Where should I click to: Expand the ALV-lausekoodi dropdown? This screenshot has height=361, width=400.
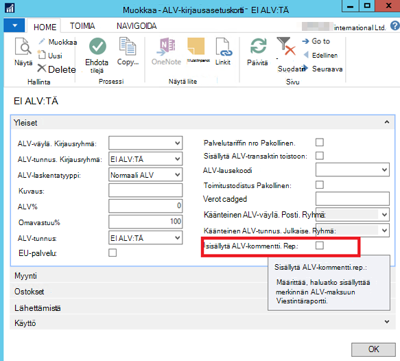tap(352, 170)
